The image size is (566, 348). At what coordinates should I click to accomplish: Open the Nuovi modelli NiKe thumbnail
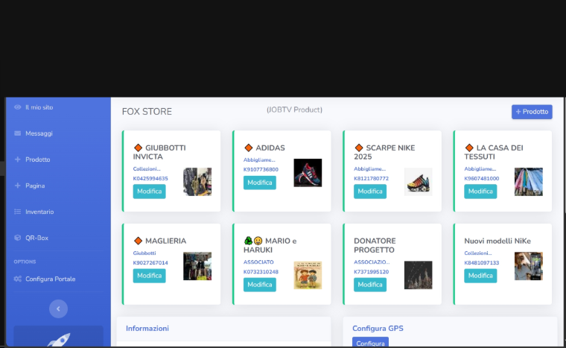point(529,266)
